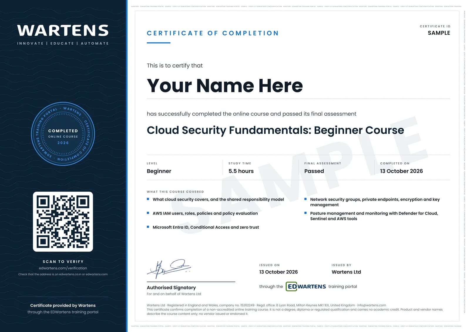Click 'This is to certify that' text
The image size is (470, 332).
coord(175,65)
